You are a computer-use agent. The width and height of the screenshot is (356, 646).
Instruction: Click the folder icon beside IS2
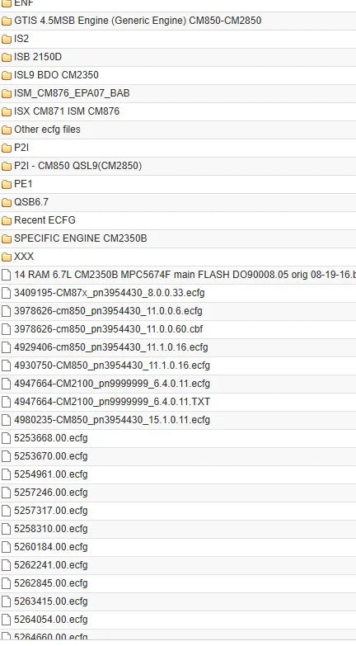point(6,39)
